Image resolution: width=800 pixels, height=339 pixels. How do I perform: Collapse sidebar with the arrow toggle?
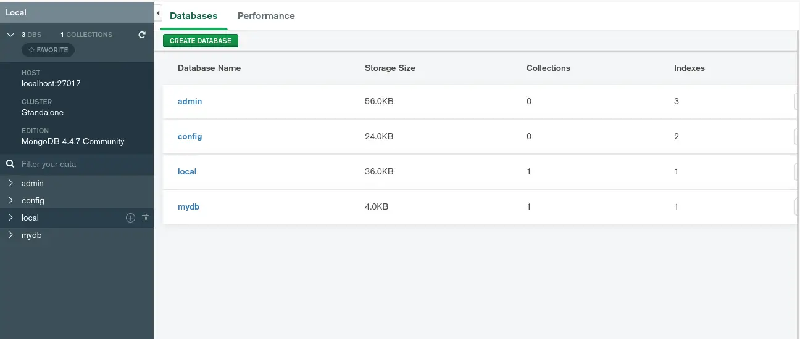click(158, 14)
